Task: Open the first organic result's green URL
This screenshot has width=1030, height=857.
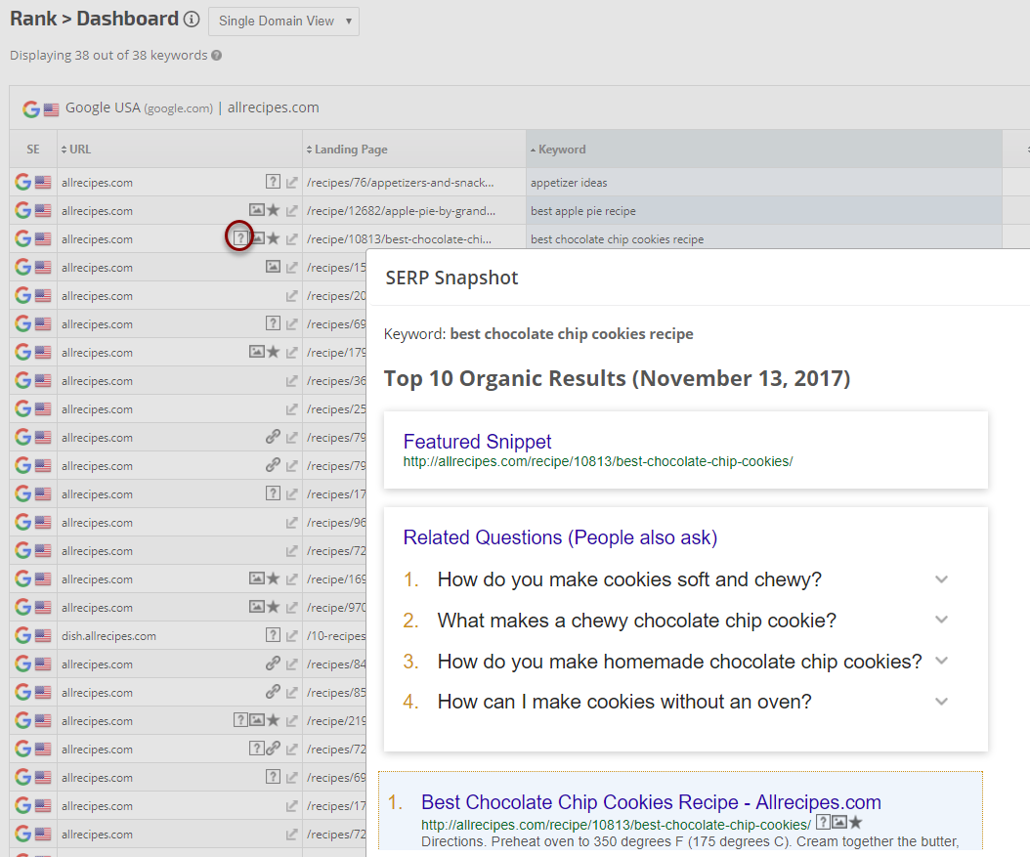Action: [x=616, y=825]
